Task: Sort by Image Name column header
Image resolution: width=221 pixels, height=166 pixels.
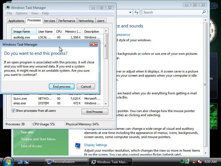Action: point(24,32)
